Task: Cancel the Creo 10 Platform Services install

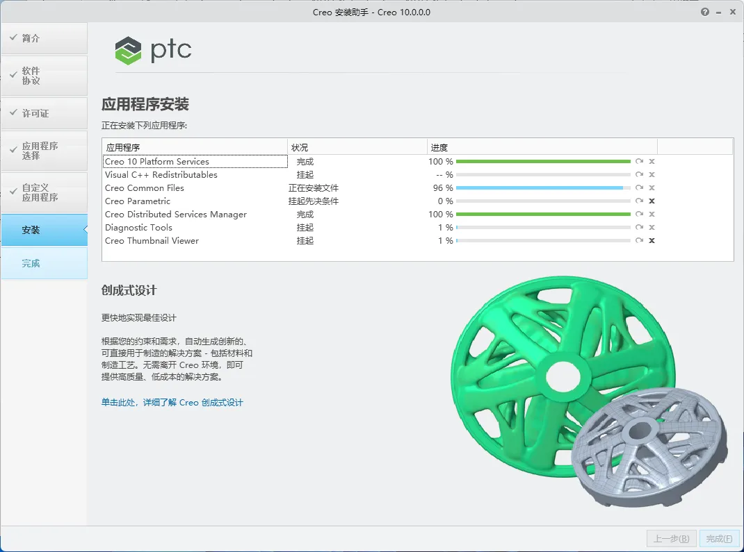Action: click(x=652, y=162)
